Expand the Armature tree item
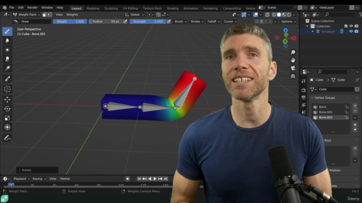 tap(313, 32)
